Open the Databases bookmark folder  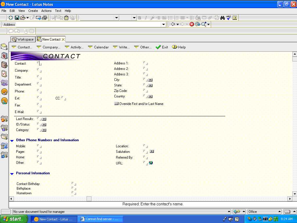coord(4,128)
